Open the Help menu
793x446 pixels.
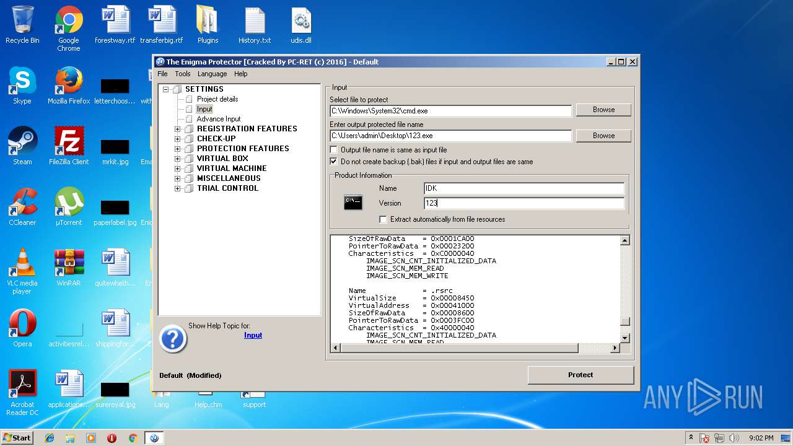[241, 74]
